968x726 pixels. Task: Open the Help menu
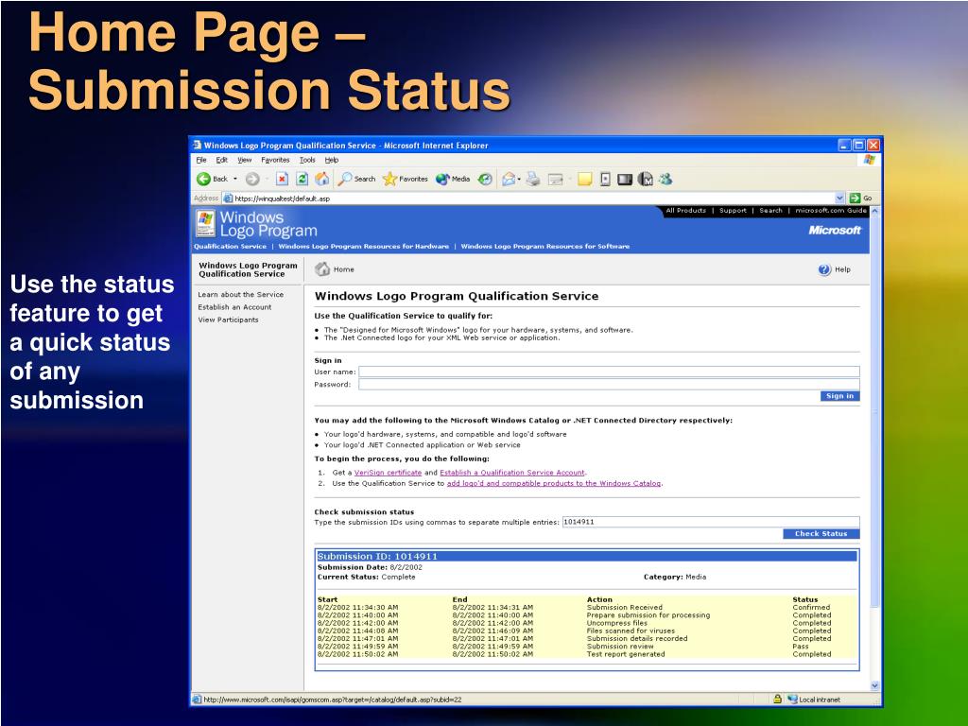click(x=332, y=160)
